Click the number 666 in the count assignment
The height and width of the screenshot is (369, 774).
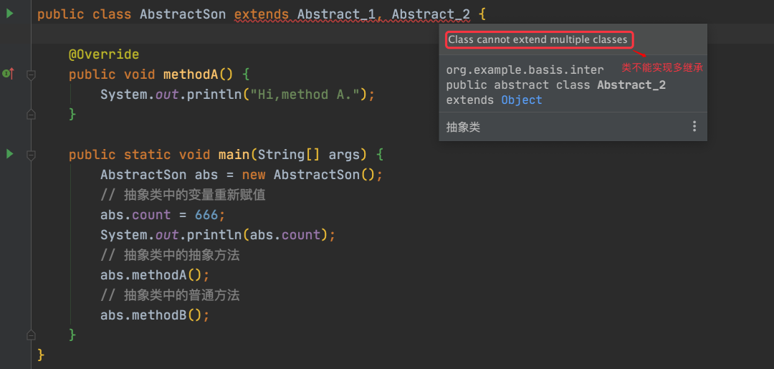tap(206, 215)
